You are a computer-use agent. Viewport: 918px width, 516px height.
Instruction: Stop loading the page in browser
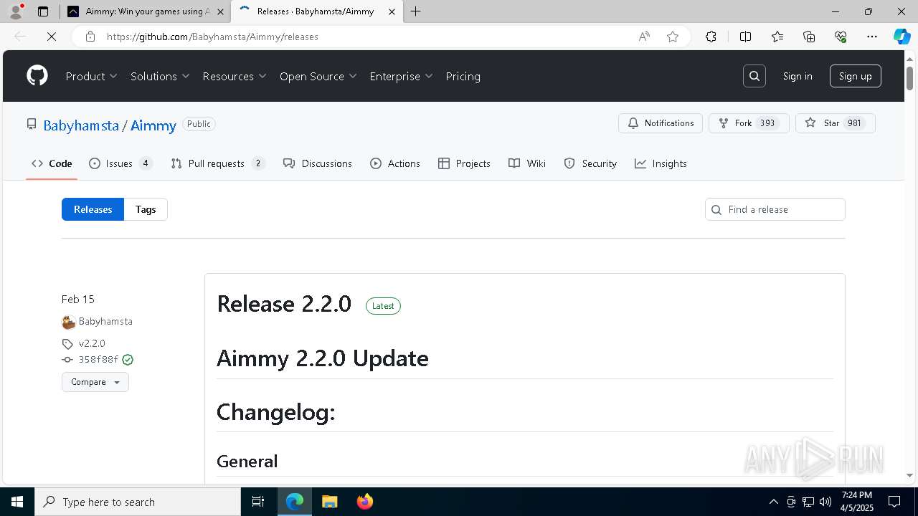click(x=52, y=37)
